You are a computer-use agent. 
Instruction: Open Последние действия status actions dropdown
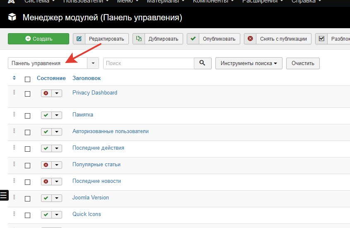pos(57,148)
